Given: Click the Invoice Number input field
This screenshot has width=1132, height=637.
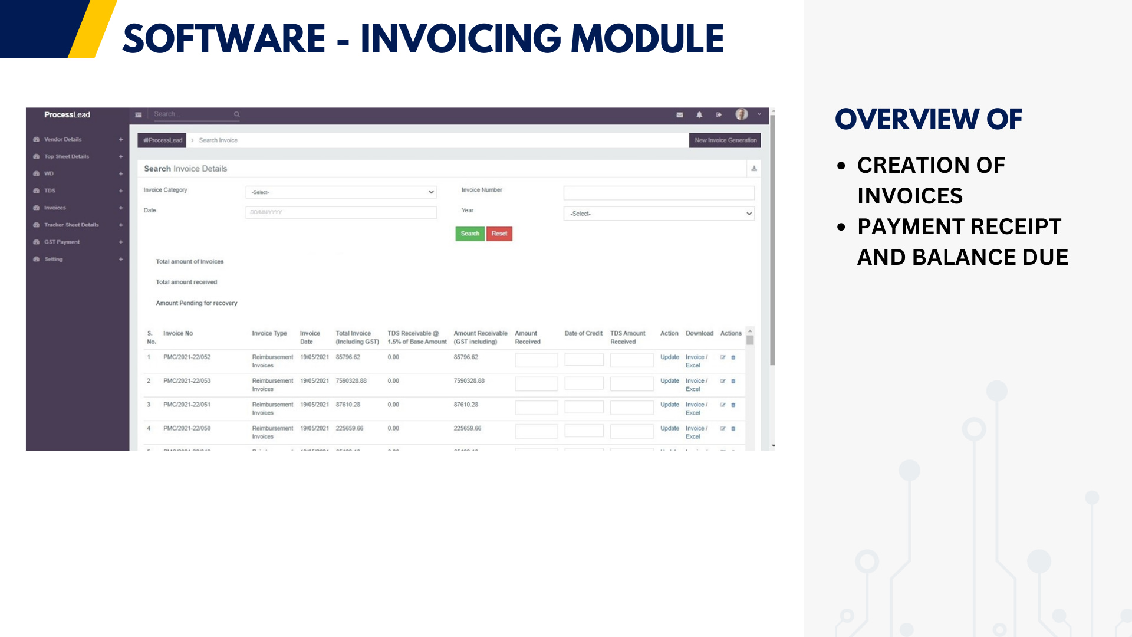Looking at the screenshot, I should (659, 193).
